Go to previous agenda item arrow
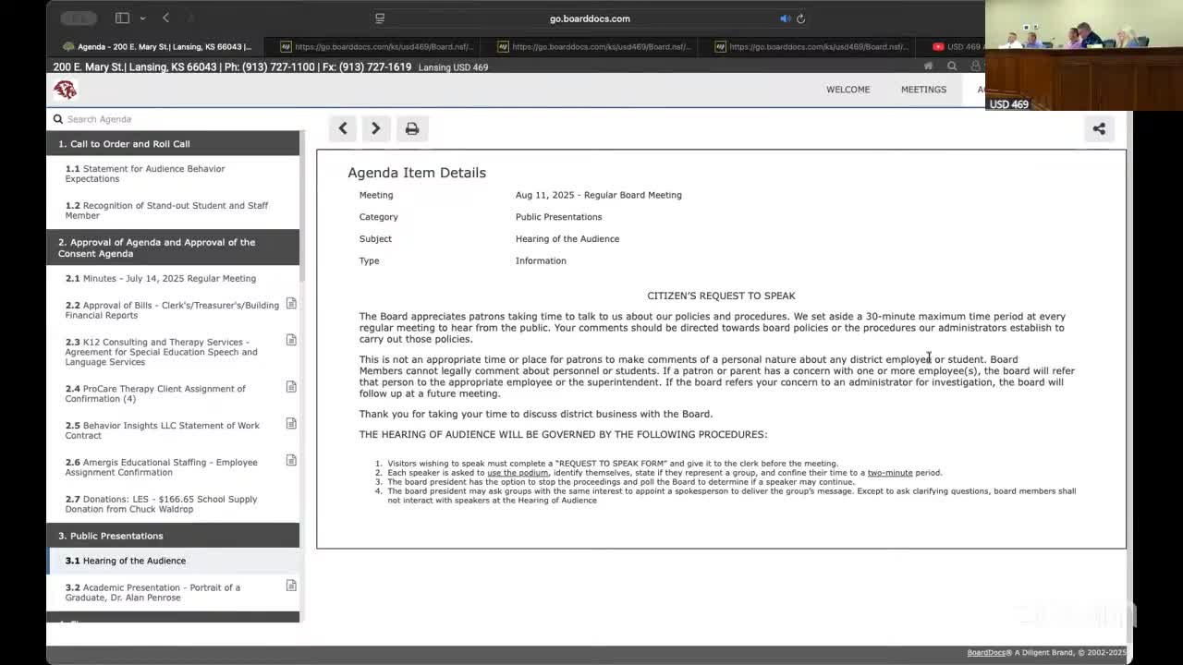Image resolution: width=1183 pixels, height=665 pixels. 343,128
